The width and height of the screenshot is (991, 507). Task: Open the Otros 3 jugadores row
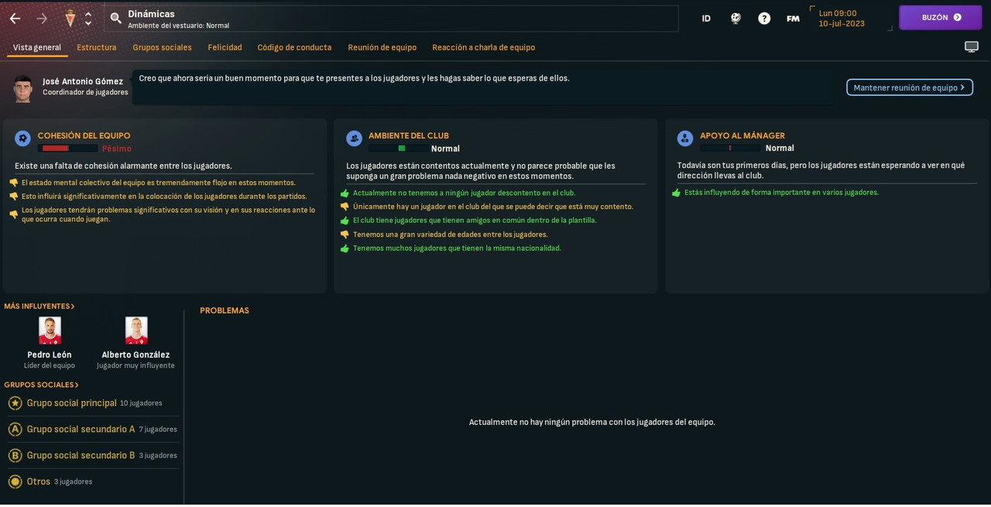93,481
